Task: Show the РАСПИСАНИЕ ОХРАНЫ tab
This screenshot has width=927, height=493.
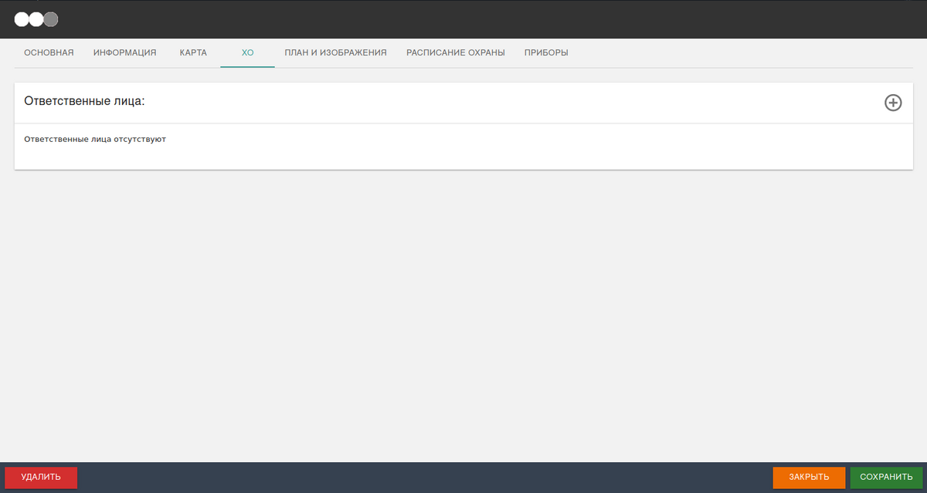Action: (x=456, y=52)
